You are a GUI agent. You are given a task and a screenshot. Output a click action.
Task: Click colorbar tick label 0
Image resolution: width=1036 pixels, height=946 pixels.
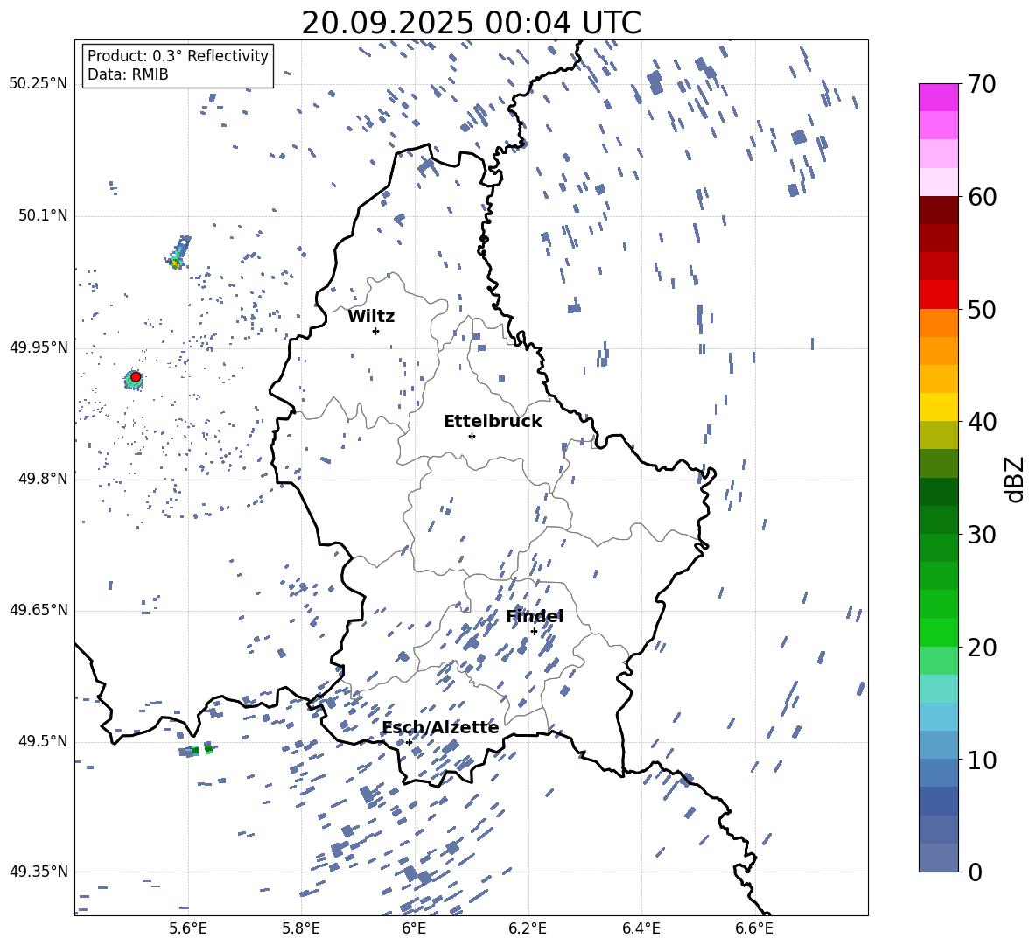click(x=975, y=872)
